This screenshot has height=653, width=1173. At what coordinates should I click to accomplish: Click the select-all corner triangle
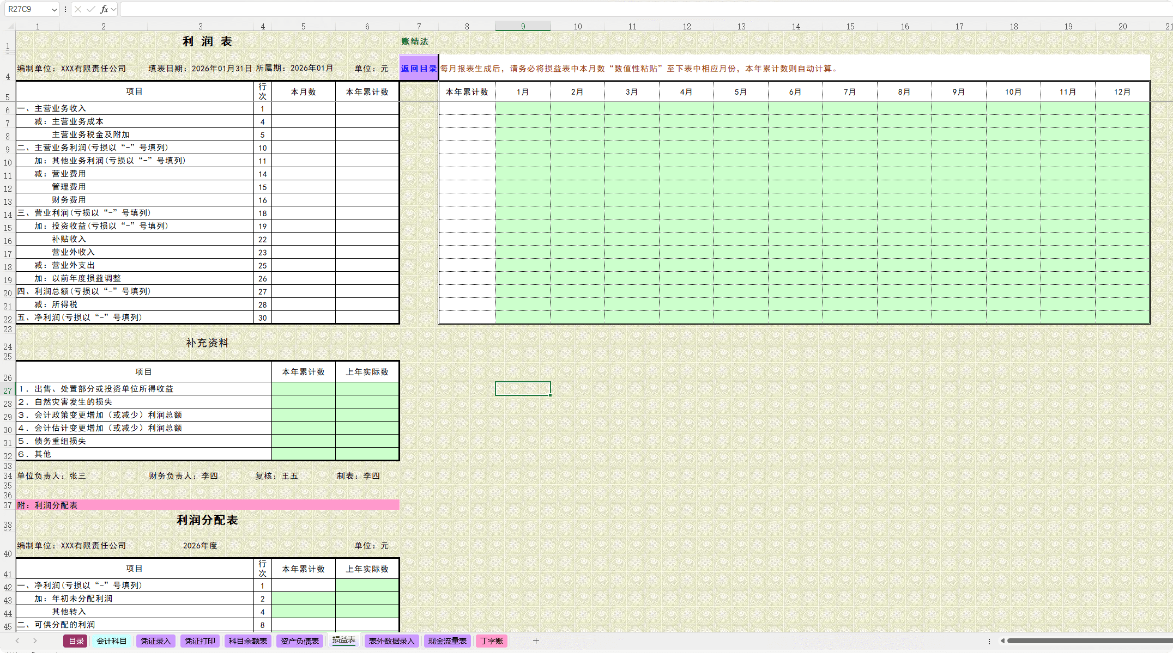10,26
